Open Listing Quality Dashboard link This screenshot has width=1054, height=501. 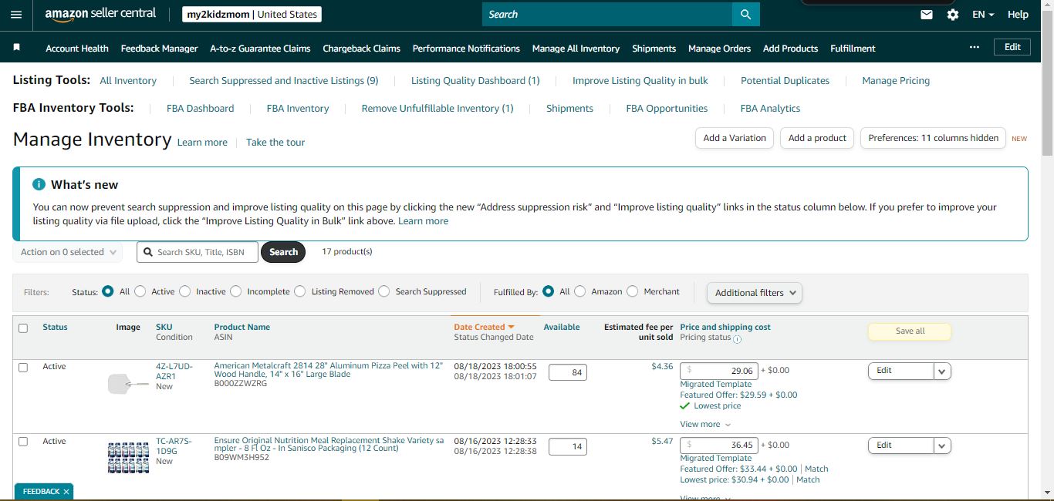pyautogui.click(x=475, y=80)
